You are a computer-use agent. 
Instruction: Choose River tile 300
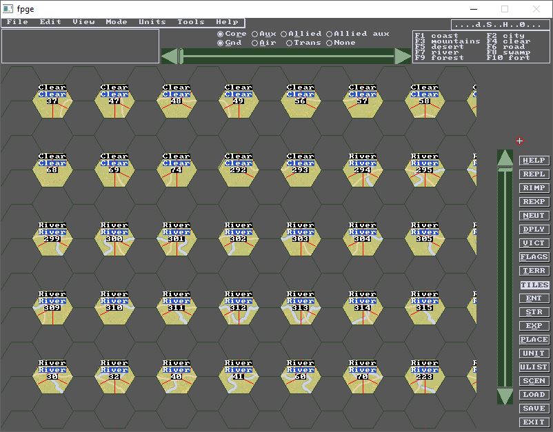pyautogui.click(x=114, y=239)
